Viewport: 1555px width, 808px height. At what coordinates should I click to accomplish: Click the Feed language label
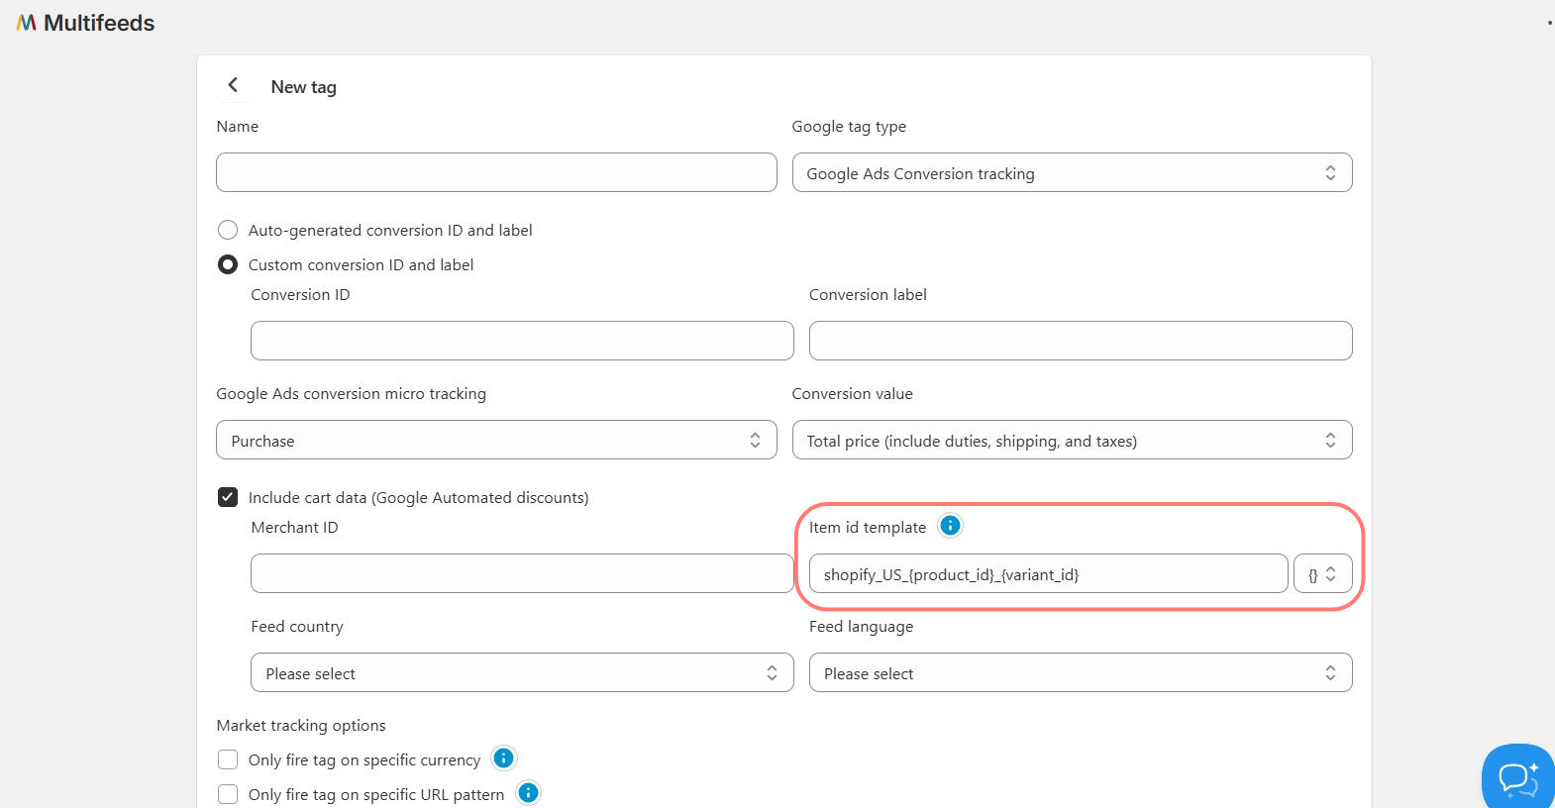861,627
